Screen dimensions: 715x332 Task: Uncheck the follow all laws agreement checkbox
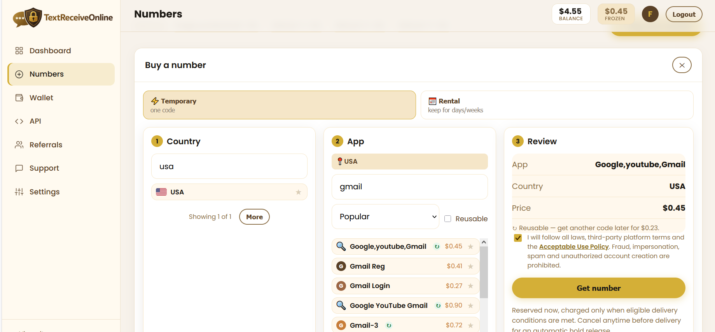tap(518, 238)
